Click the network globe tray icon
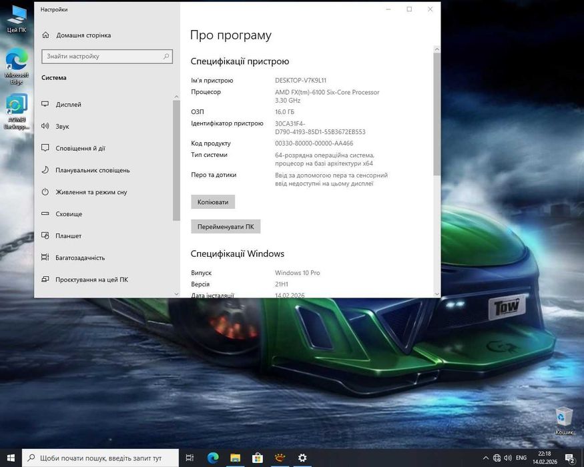 (x=497, y=458)
